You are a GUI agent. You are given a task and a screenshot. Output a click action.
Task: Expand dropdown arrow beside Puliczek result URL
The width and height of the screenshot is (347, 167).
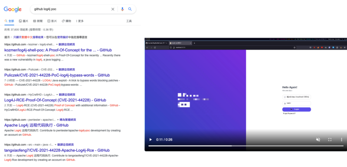coord(57,69)
